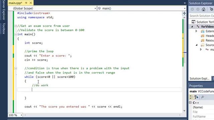Click the Property Pages wrench icon
Screen dimensions: 214x120
tap(203, 97)
